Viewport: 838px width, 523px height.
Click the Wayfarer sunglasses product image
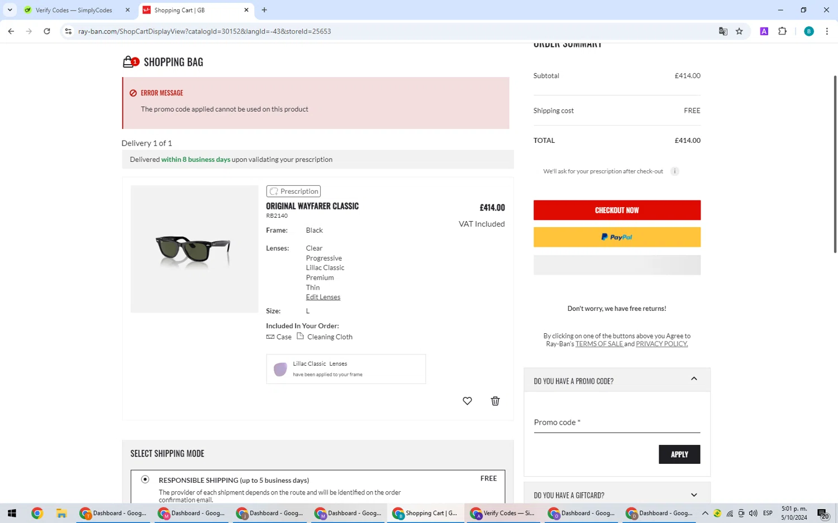tap(194, 249)
